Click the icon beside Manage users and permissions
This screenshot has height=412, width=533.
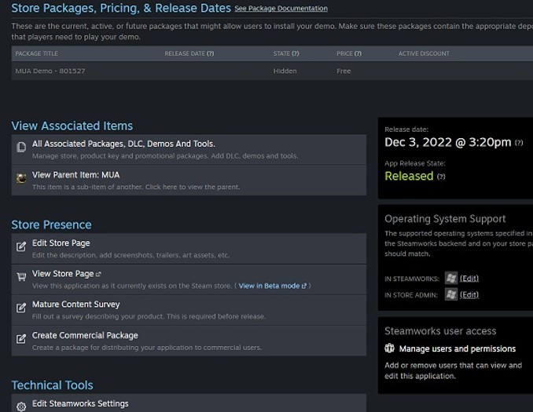tap(390, 348)
